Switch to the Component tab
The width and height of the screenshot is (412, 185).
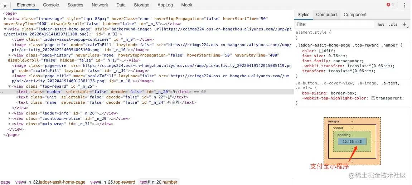[x=355, y=15]
